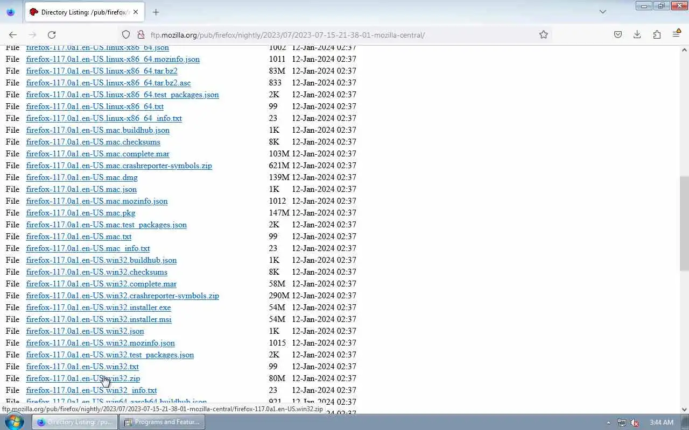
Task: Select the Directory Listing tab
Action: [85, 12]
